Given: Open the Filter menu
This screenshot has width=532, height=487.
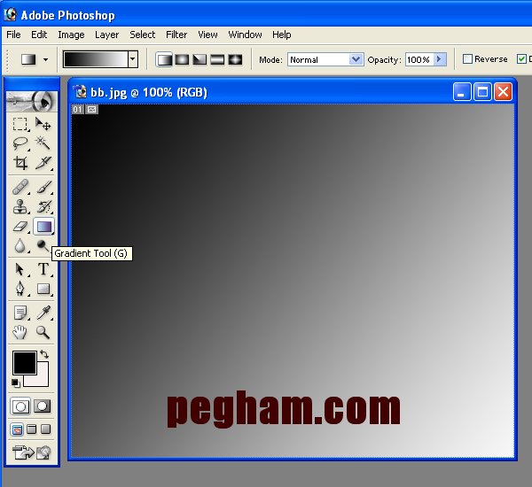Looking at the screenshot, I should point(176,35).
